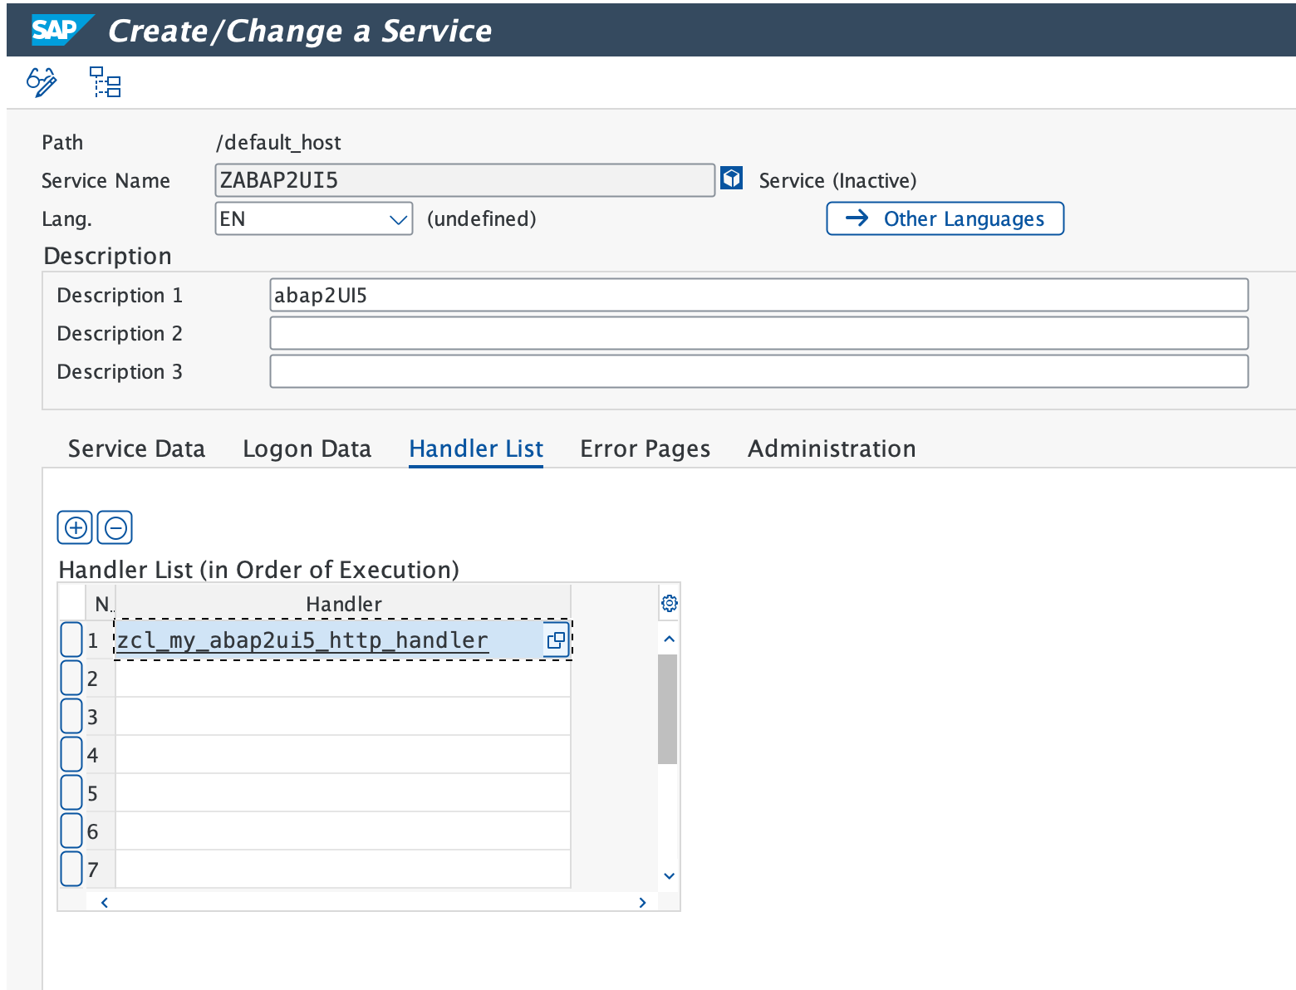
Task: Open value help for zcl_my_abap2ui5_http_handler
Action: pos(556,640)
